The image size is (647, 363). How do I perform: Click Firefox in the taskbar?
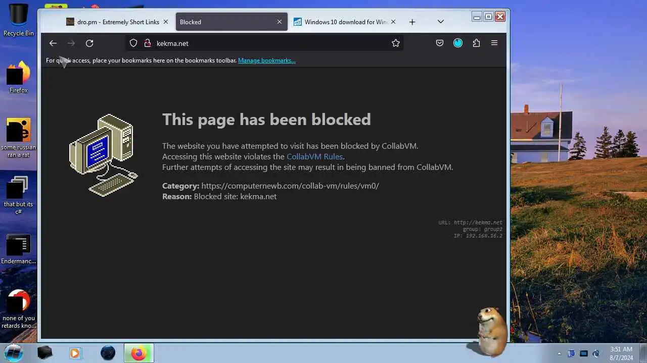coord(139,353)
